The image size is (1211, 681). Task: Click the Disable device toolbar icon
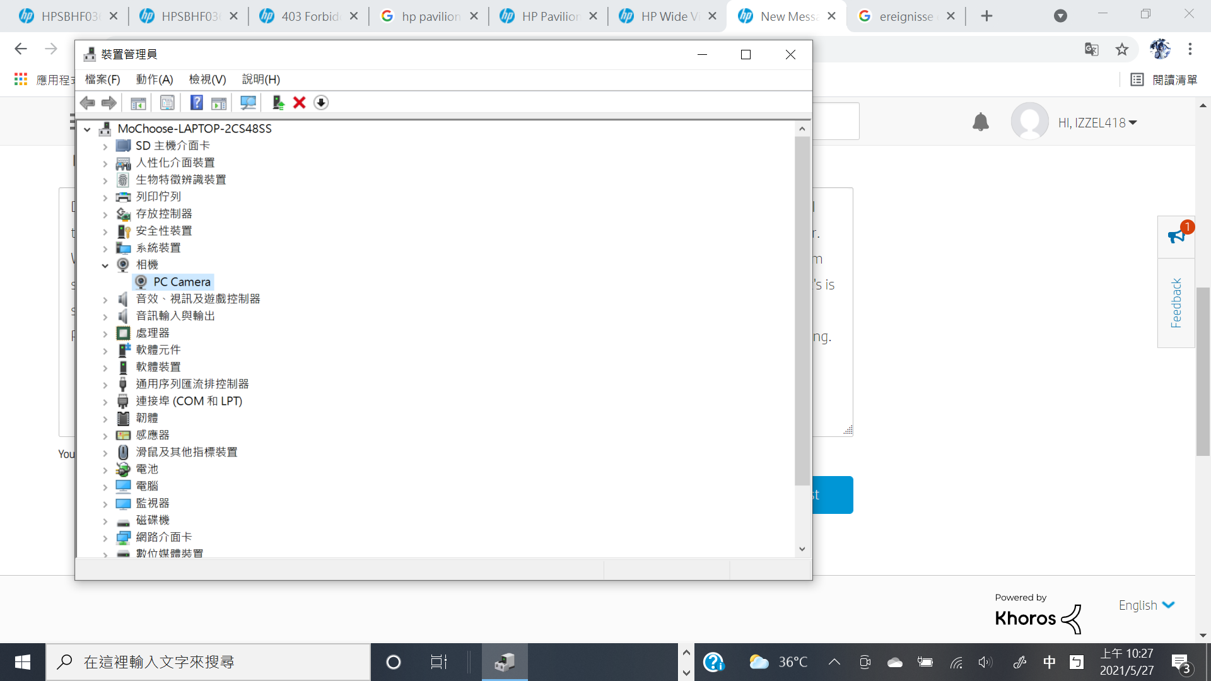coord(321,102)
